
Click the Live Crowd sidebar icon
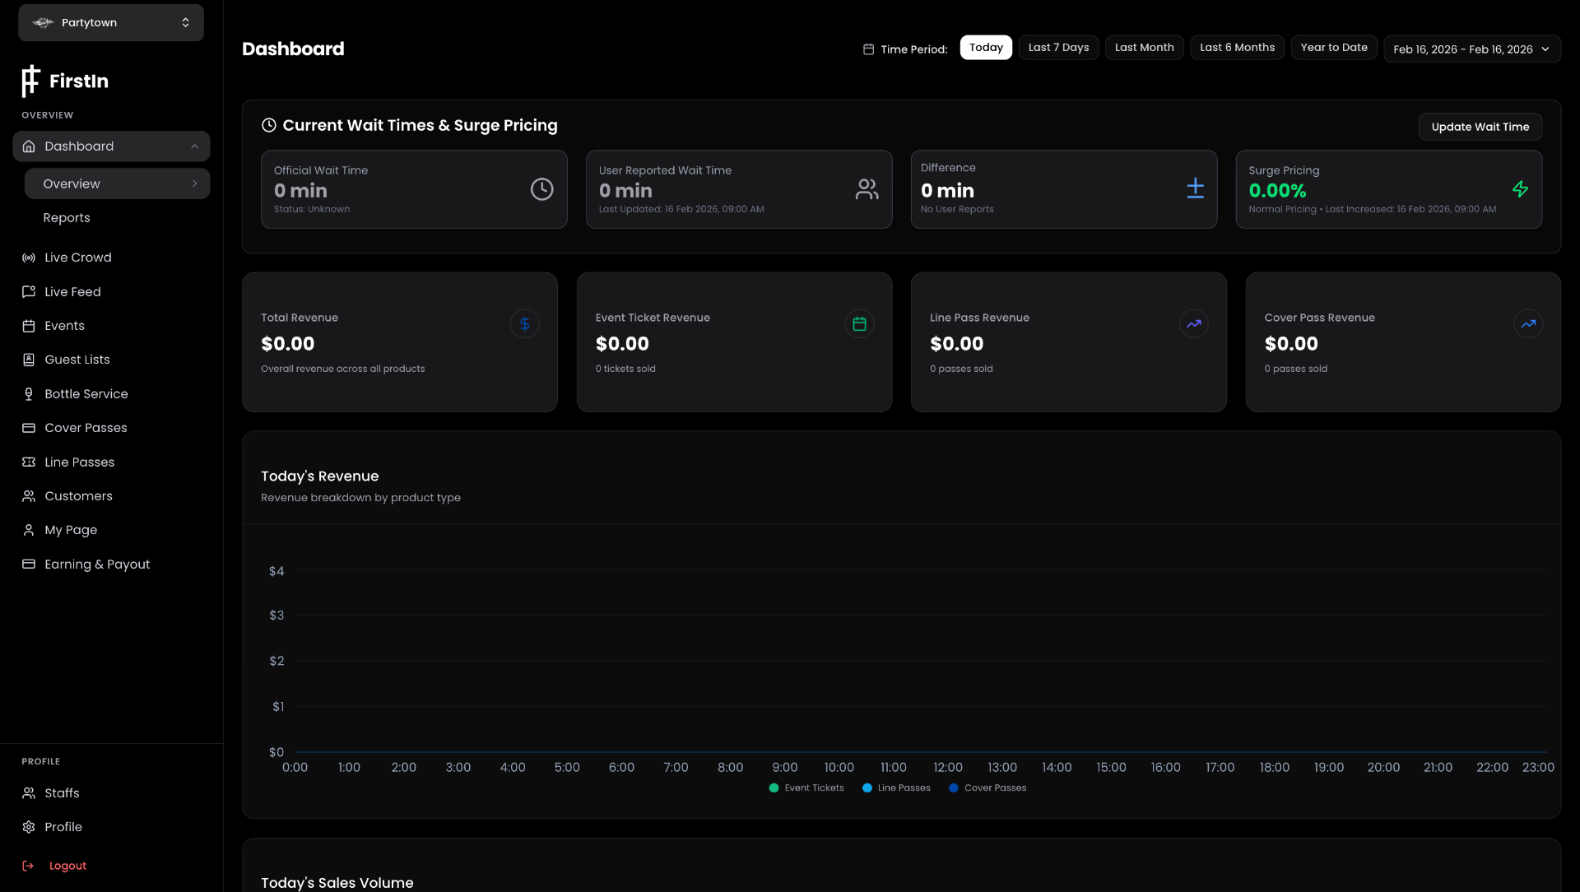coord(29,257)
